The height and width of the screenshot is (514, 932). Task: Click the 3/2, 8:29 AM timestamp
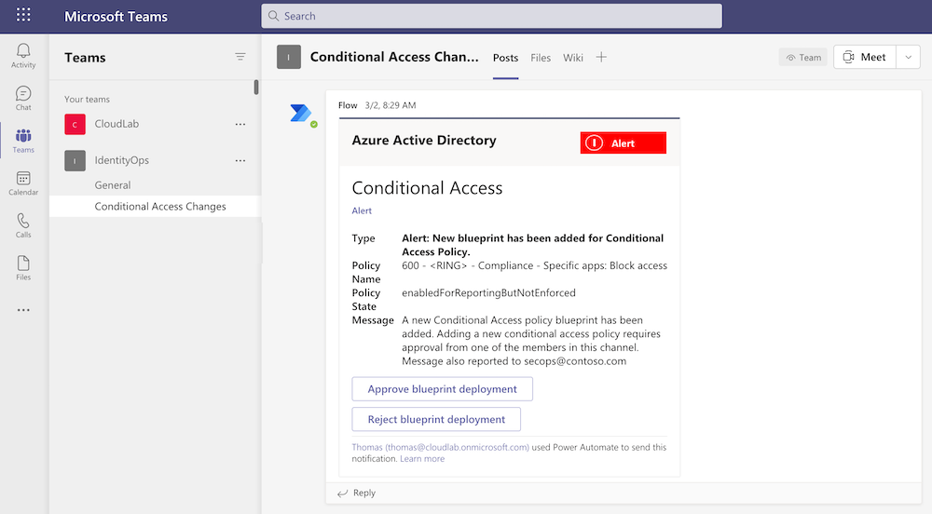pyautogui.click(x=391, y=105)
